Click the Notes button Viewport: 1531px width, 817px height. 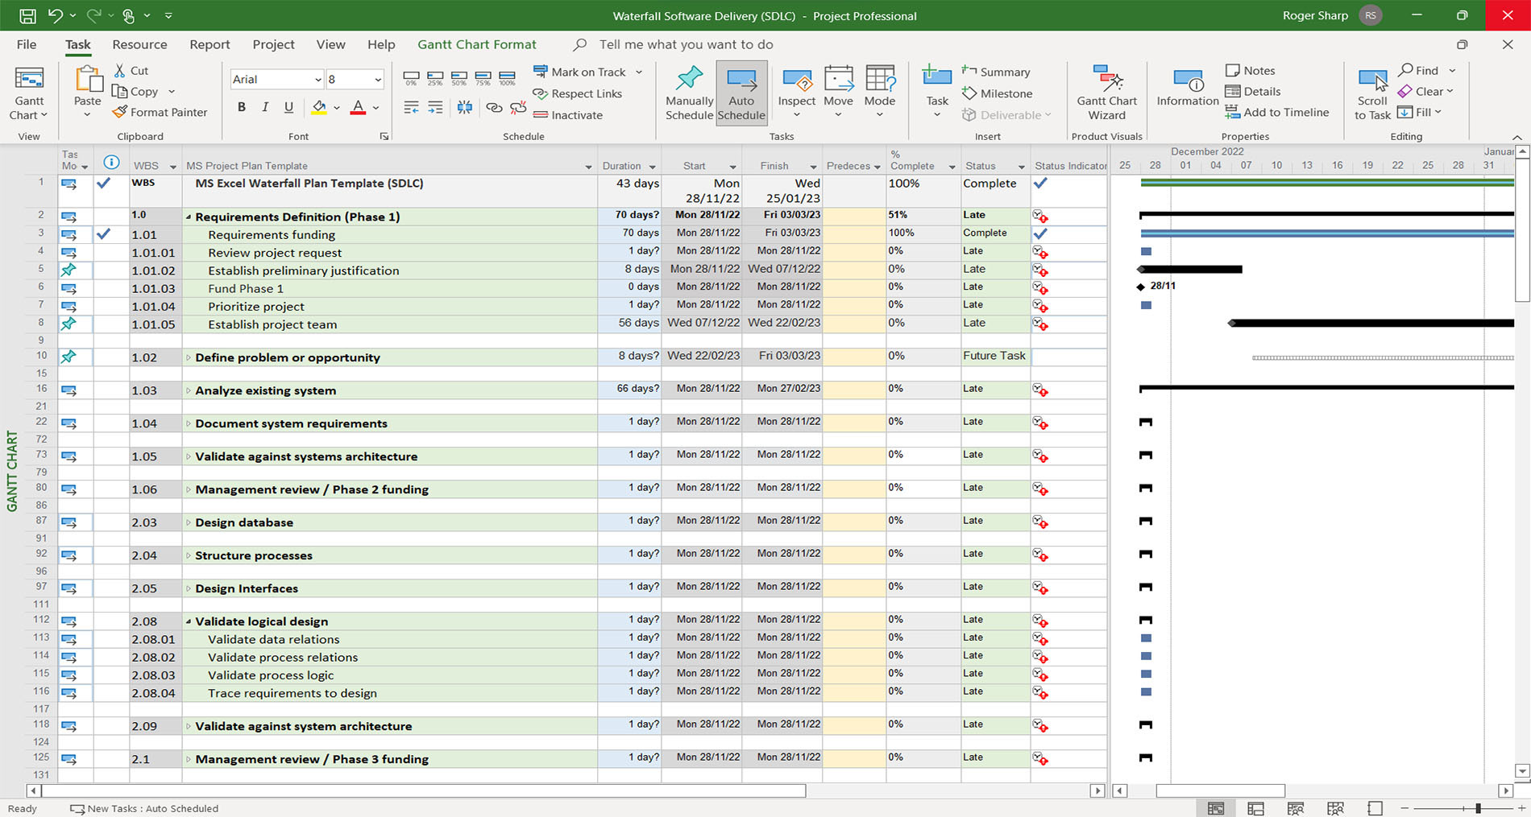point(1251,71)
